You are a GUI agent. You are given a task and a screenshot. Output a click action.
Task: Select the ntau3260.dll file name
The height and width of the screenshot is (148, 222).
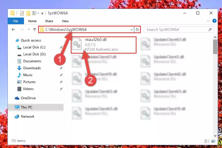coord(96,40)
